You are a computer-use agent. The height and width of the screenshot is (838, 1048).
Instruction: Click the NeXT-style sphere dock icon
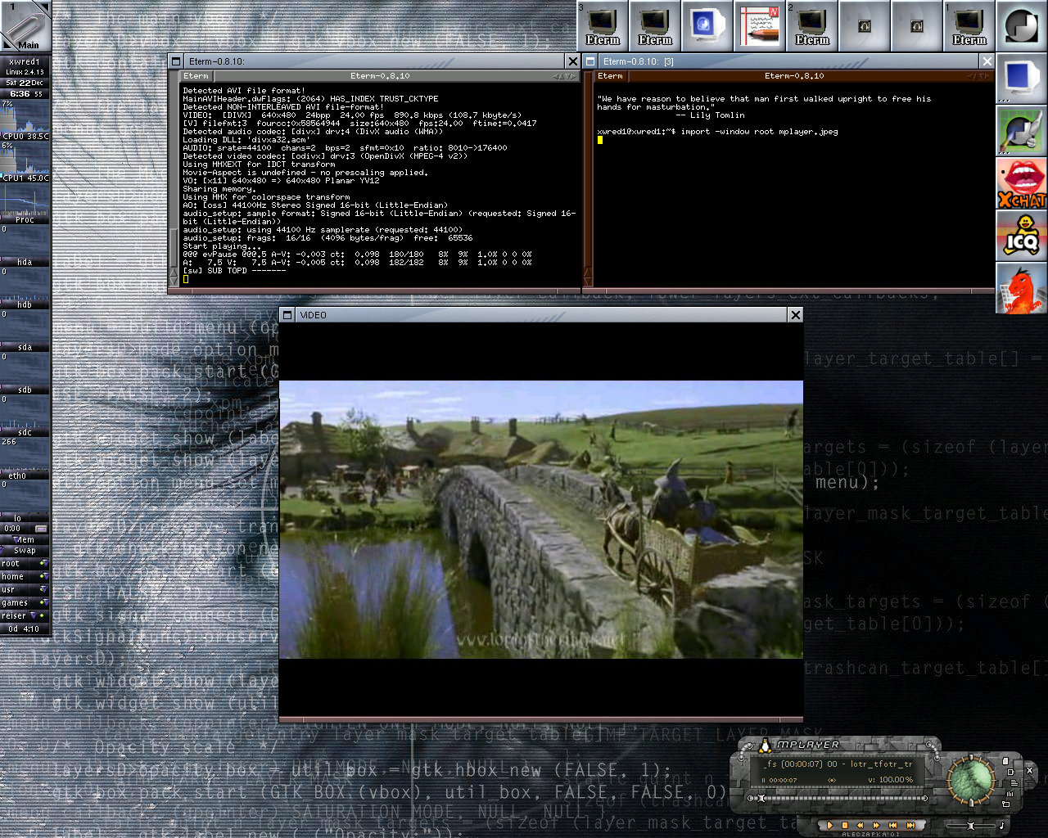1021,25
